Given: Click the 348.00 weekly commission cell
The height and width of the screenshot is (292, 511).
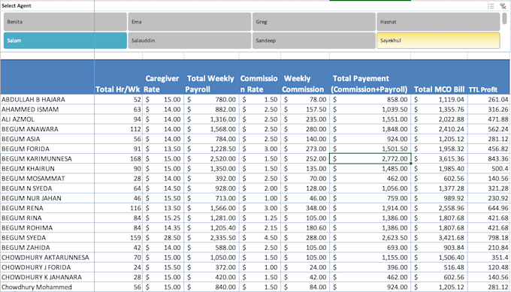Looking at the screenshot, I should coord(305,208).
